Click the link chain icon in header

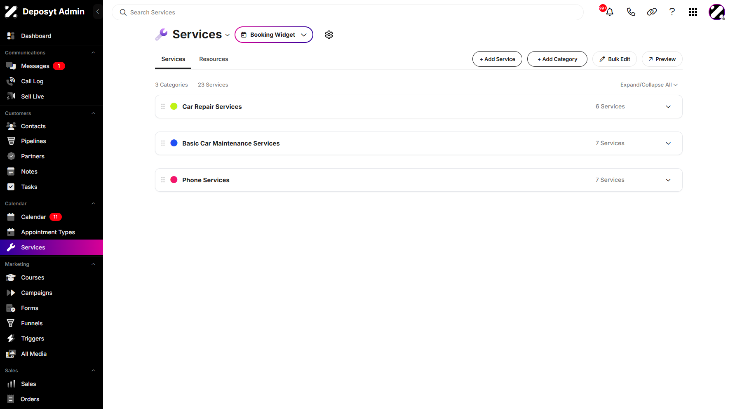[652, 12]
